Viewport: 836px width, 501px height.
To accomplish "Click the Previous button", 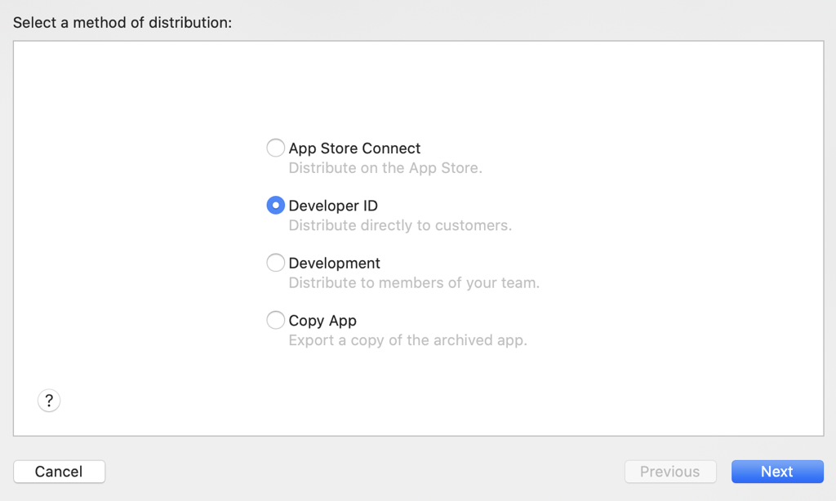I will tap(670, 471).
